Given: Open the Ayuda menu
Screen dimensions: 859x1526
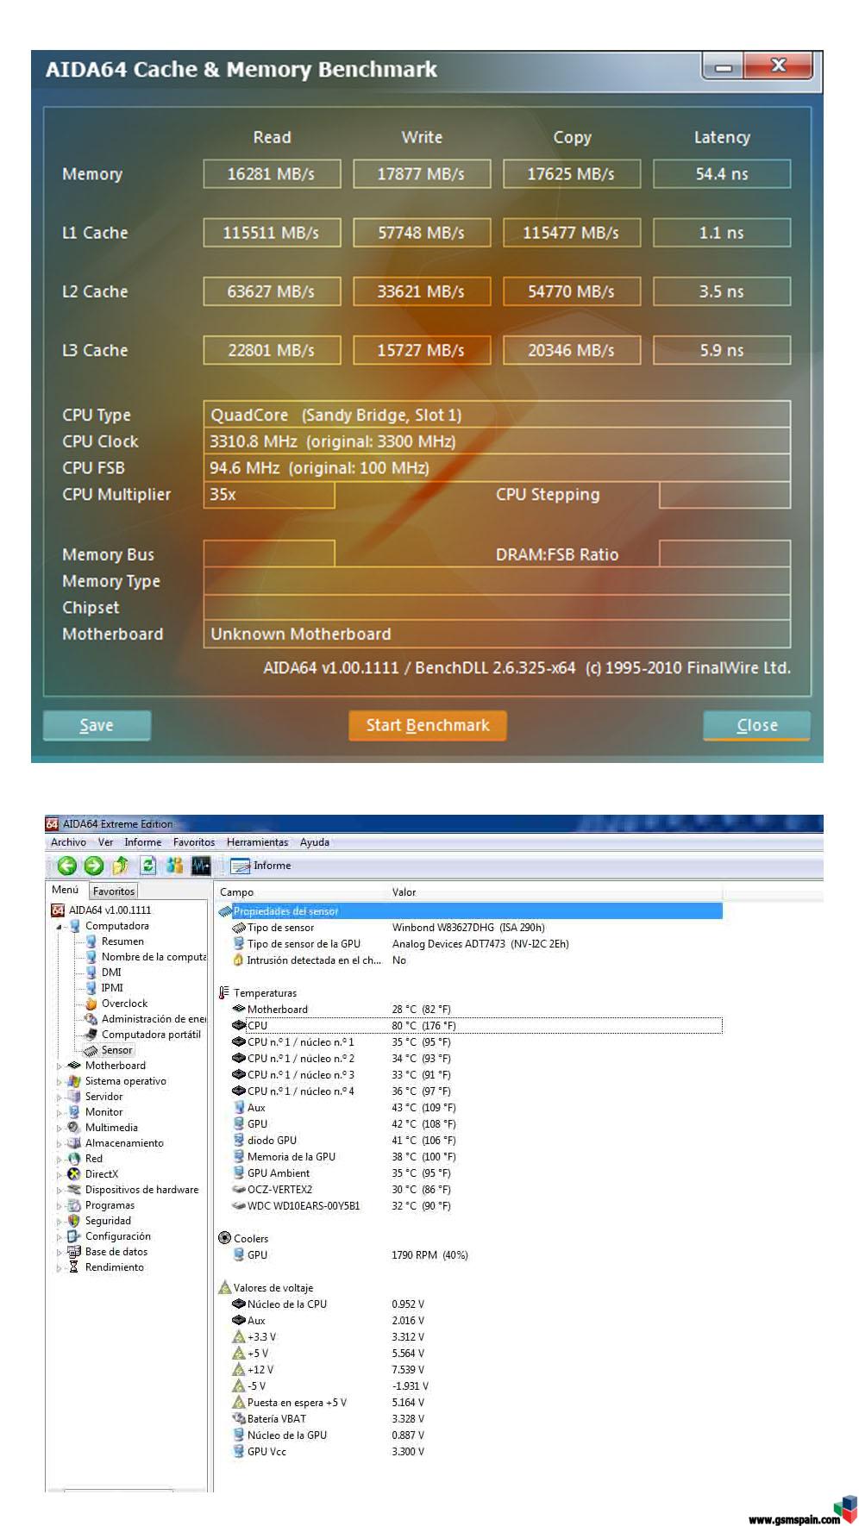Looking at the screenshot, I should point(315,842).
